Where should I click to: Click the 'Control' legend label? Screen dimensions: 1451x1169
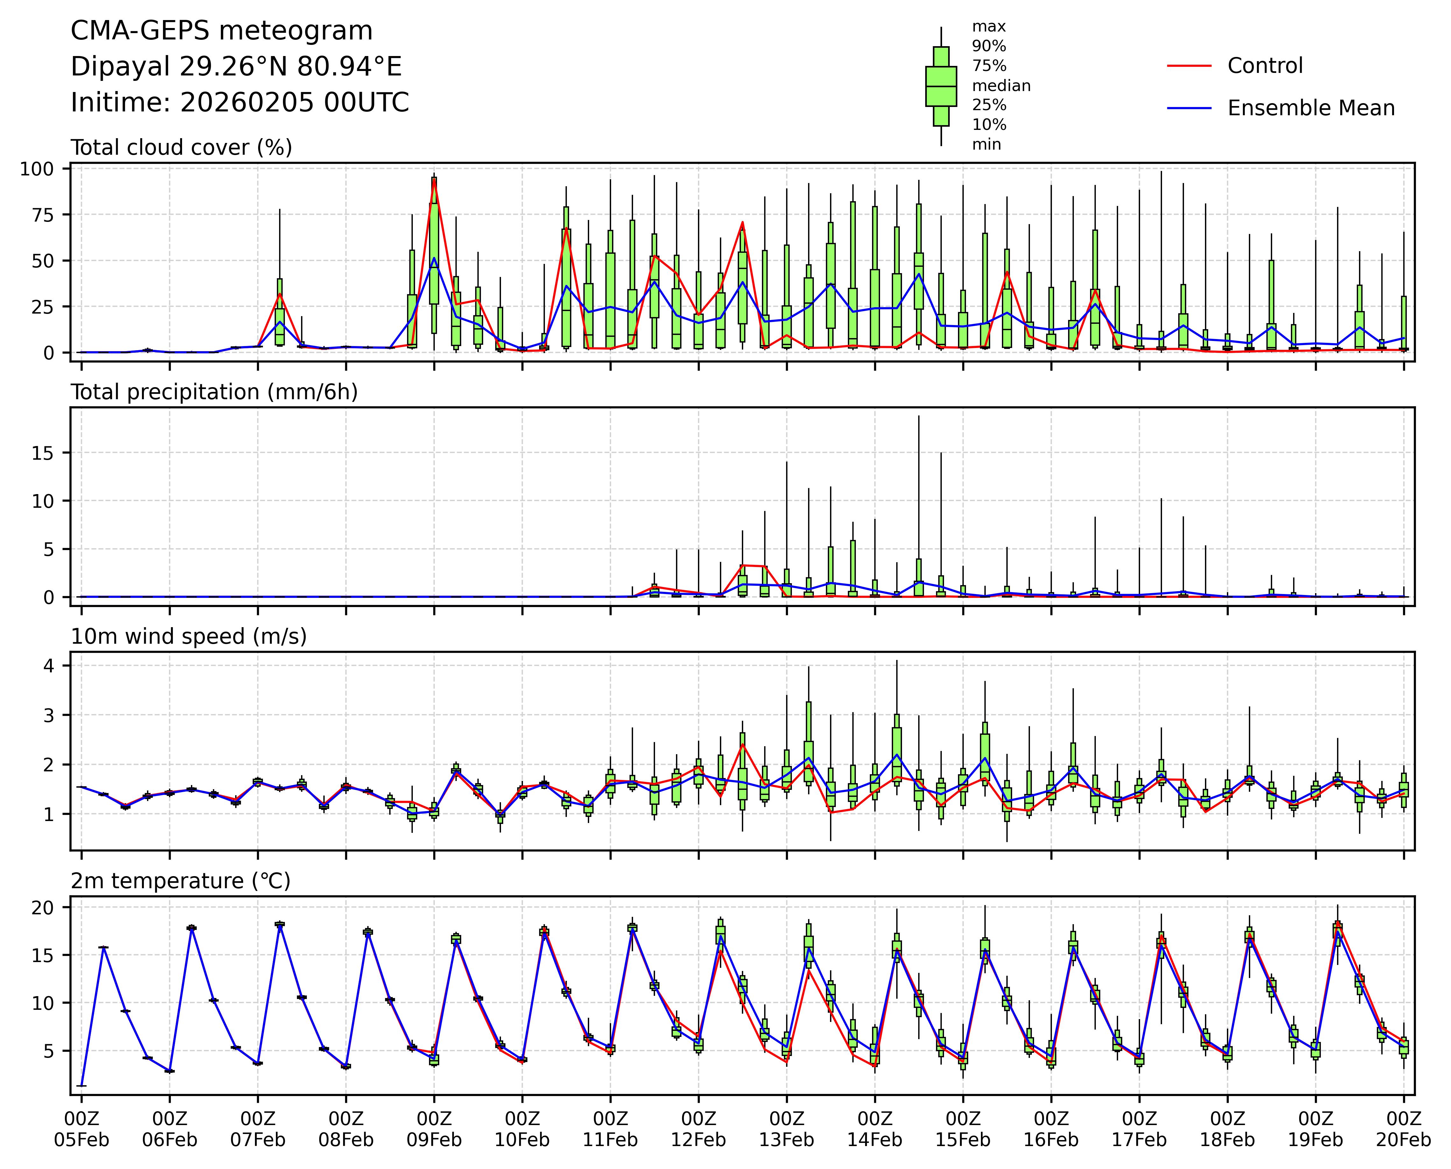(x=1264, y=66)
